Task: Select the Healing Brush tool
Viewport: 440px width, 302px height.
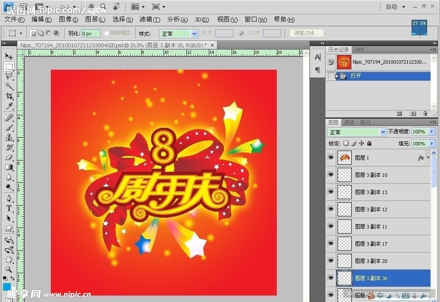Action: (9, 117)
